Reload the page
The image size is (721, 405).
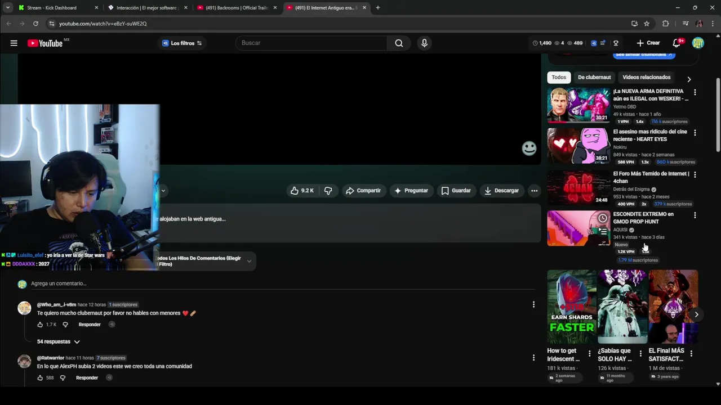click(x=35, y=24)
